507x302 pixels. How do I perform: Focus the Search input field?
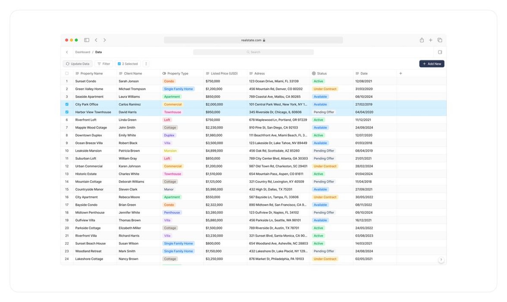click(253, 52)
